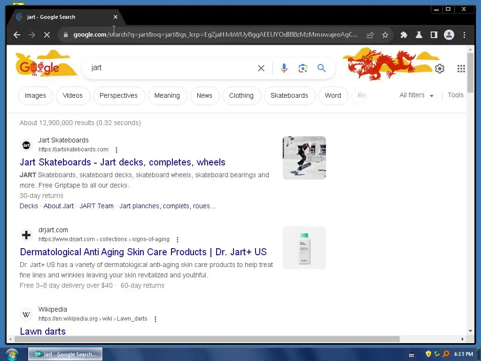Click the horizontal scrollbar thumb
Viewport: 481px width, 361px height.
[x=207, y=339]
